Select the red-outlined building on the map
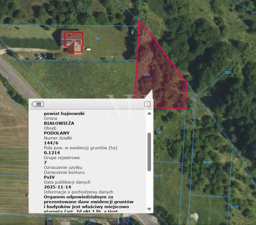 (74, 41)
